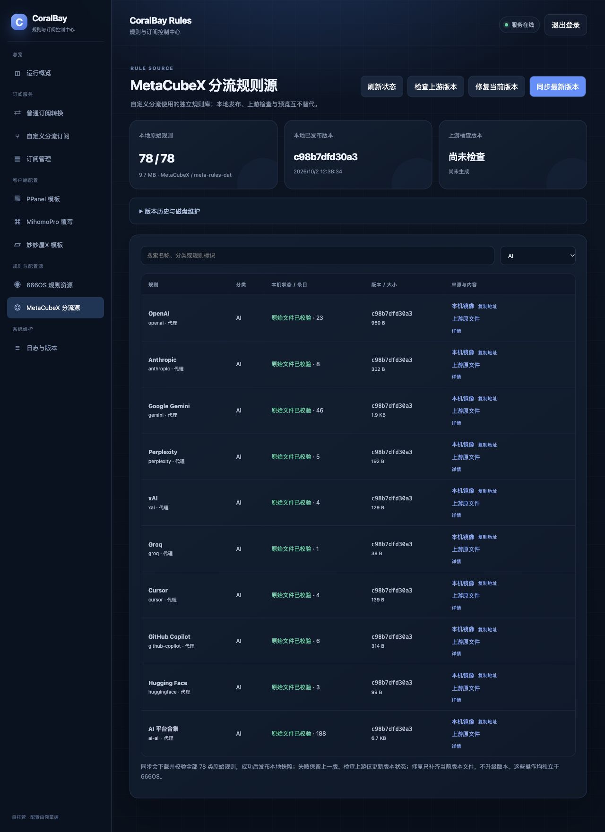The width and height of the screenshot is (605, 832).
Task: Open 上游原文件 for AI 平台合集
Action: point(466,734)
